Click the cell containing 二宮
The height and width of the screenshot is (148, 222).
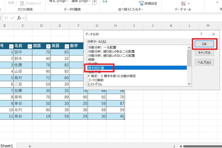click(23, 84)
